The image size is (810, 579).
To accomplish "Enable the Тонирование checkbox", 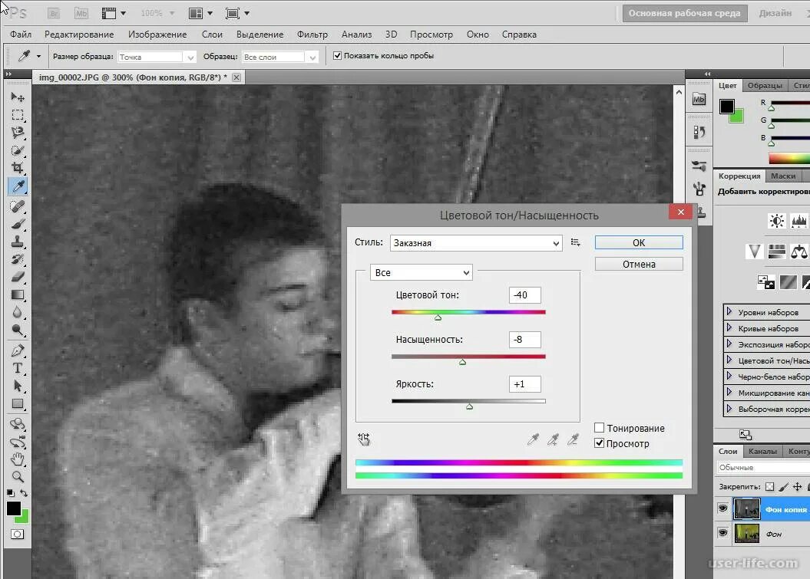I will (599, 428).
